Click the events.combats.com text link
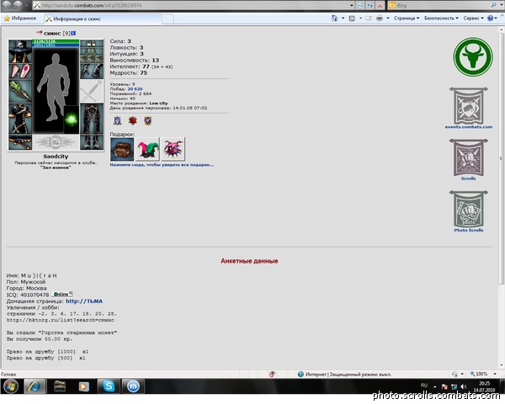 469,127
